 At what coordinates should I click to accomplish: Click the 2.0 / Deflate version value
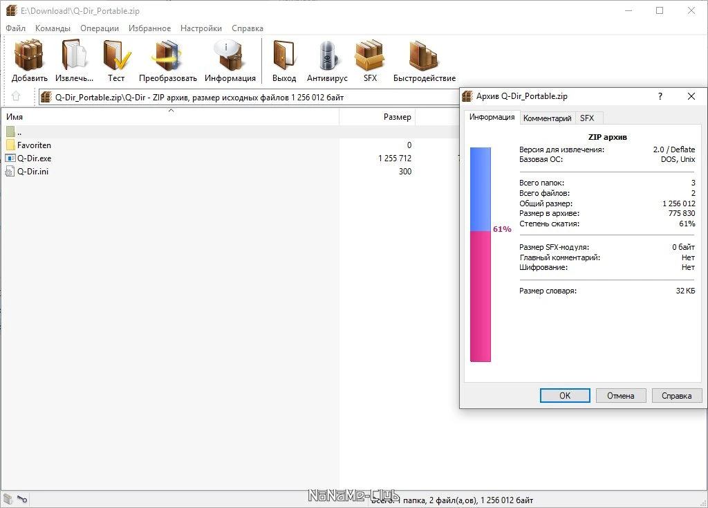(674, 149)
